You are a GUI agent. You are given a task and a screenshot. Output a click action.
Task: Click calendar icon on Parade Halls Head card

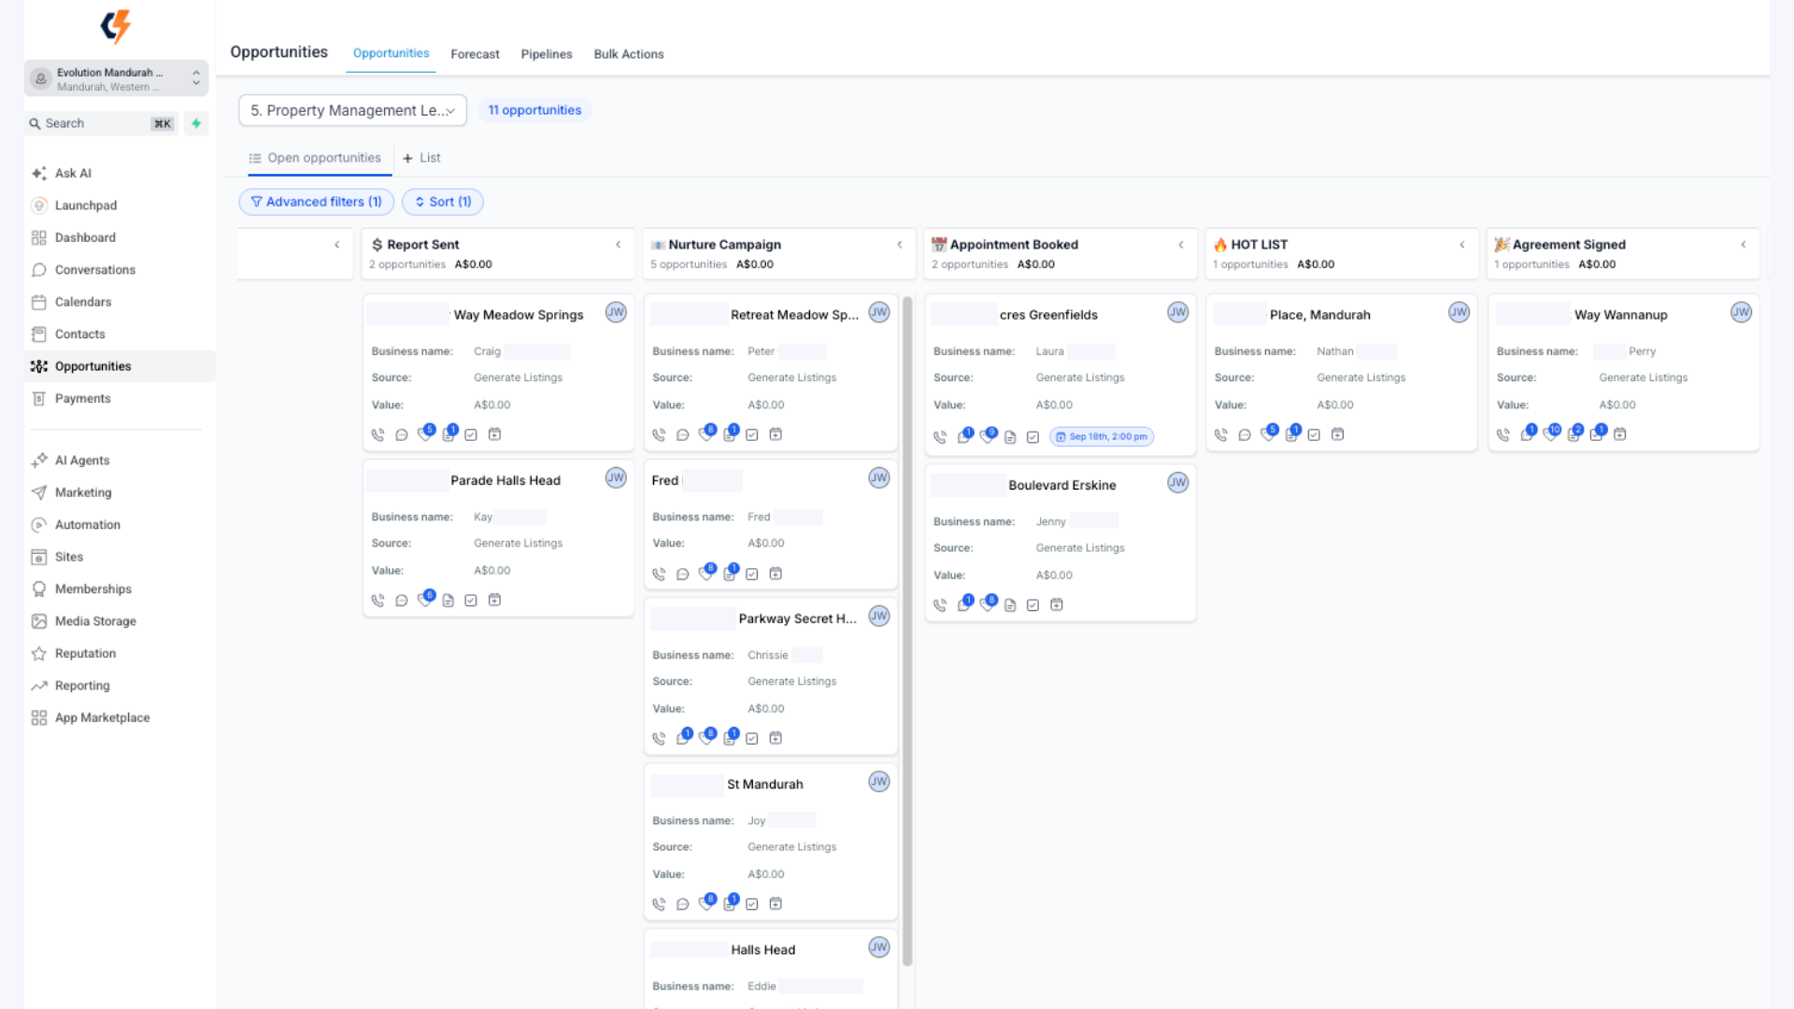point(494,600)
